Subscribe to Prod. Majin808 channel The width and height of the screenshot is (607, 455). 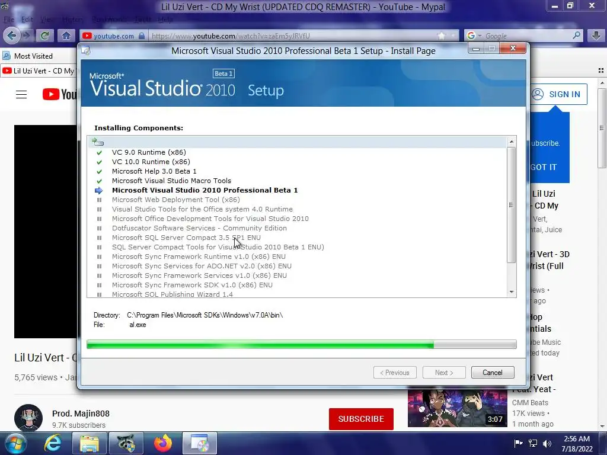[x=361, y=419]
